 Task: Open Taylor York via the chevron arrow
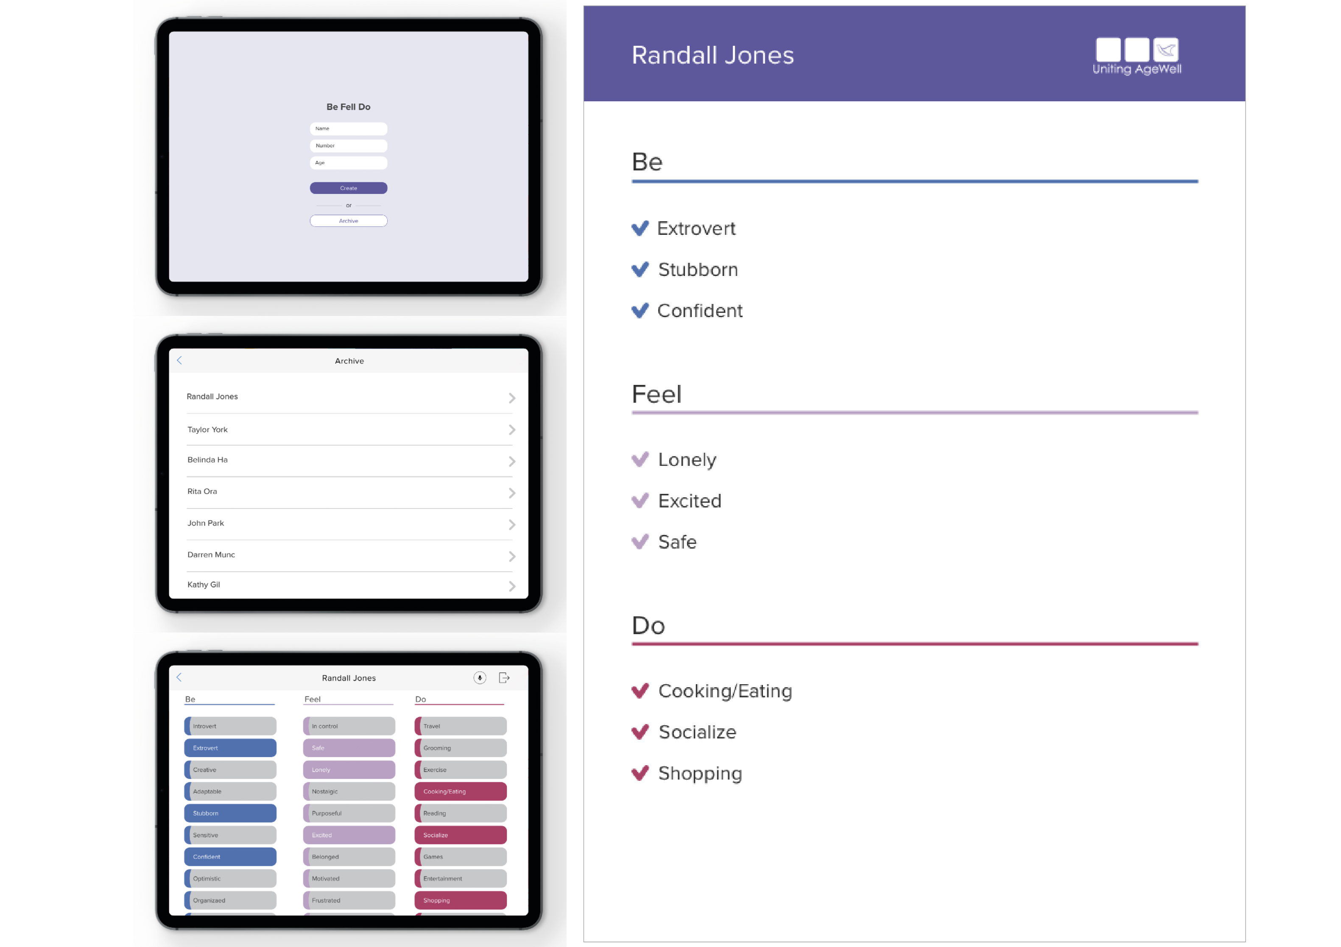point(511,430)
